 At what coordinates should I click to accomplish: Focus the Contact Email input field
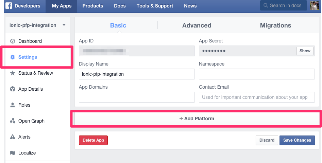click(257, 97)
